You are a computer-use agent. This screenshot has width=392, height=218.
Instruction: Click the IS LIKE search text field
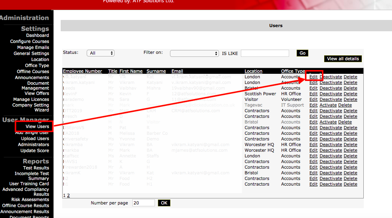[x=265, y=53]
